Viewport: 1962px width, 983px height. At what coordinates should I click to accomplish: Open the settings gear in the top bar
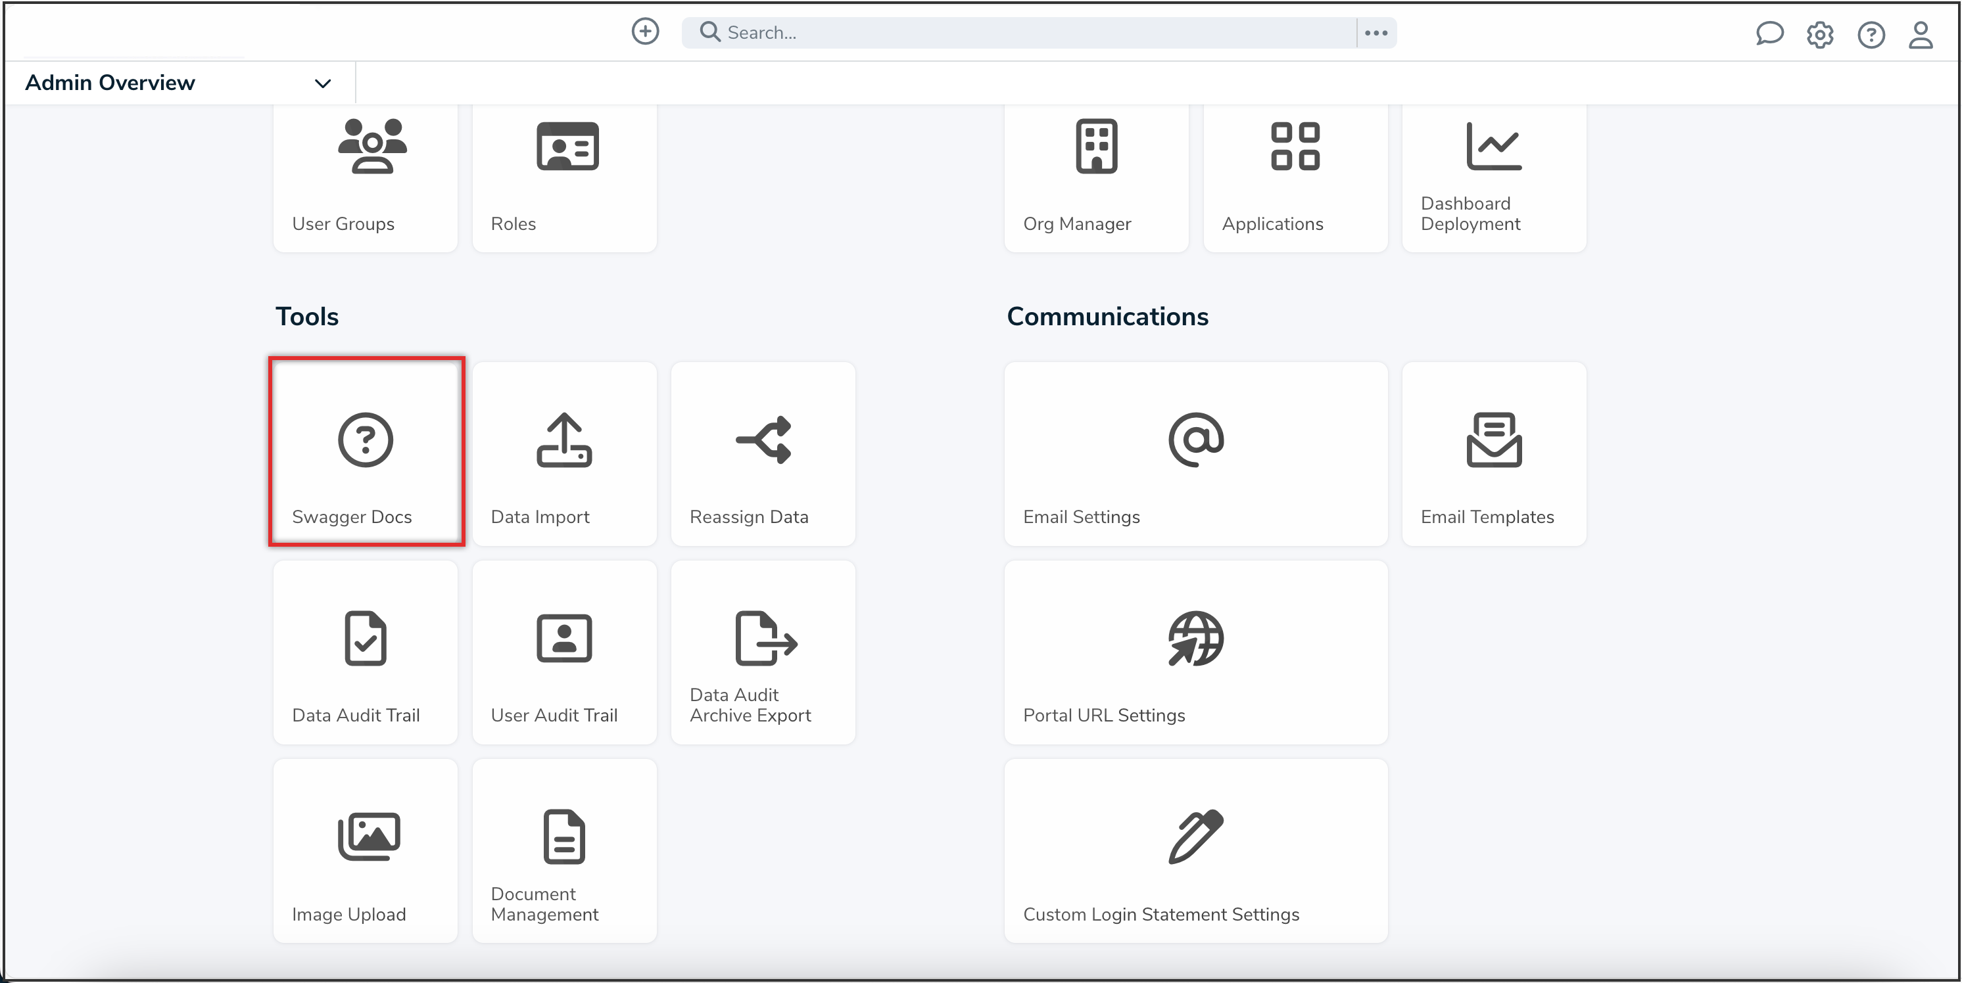click(x=1819, y=34)
